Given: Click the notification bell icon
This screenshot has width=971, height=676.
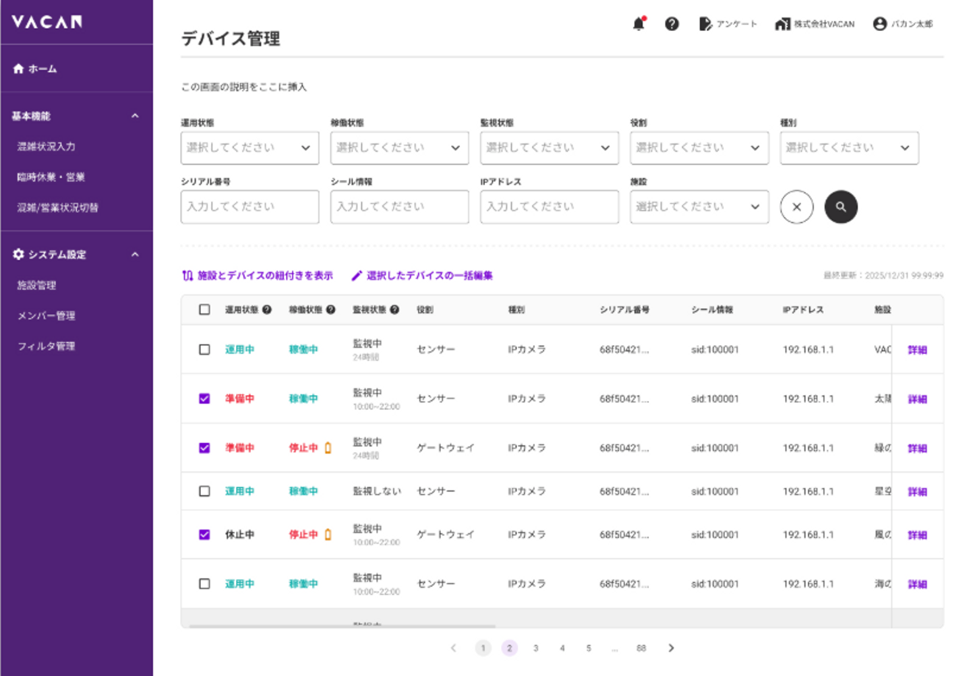Looking at the screenshot, I should click(x=638, y=24).
